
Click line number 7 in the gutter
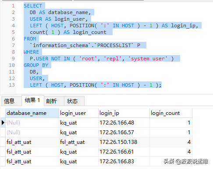pos(13,45)
